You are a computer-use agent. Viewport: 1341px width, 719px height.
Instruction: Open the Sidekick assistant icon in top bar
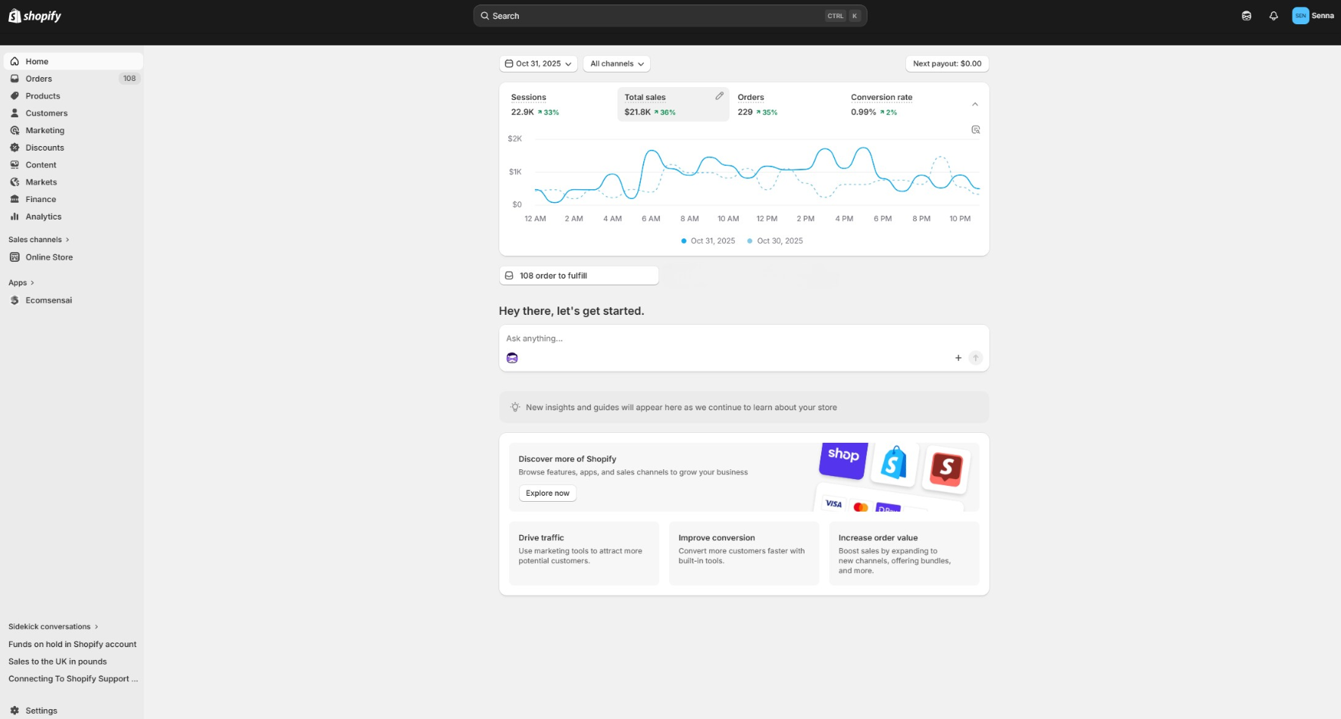click(x=1246, y=15)
